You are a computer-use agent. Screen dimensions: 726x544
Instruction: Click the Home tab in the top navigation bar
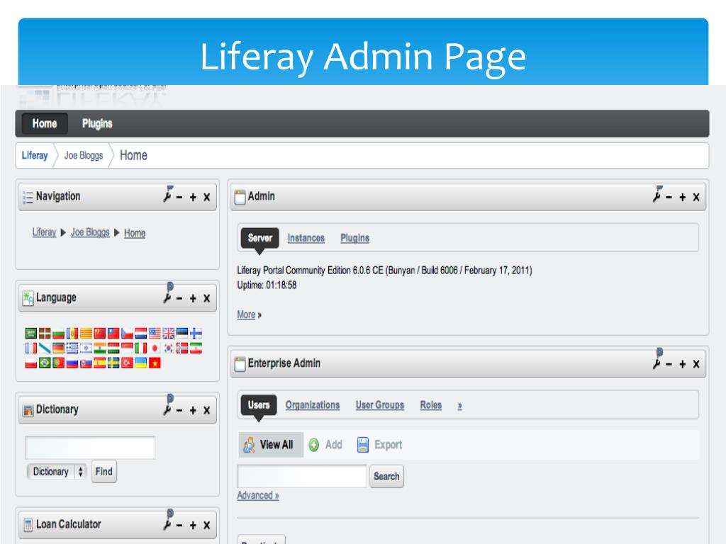[x=45, y=123]
